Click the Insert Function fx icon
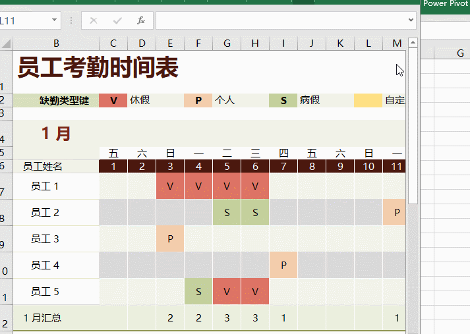 tap(140, 20)
